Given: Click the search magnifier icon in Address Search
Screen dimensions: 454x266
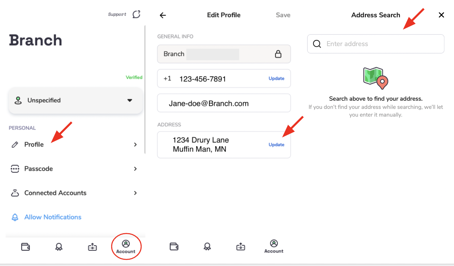Looking at the screenshot, I should 317,44.
